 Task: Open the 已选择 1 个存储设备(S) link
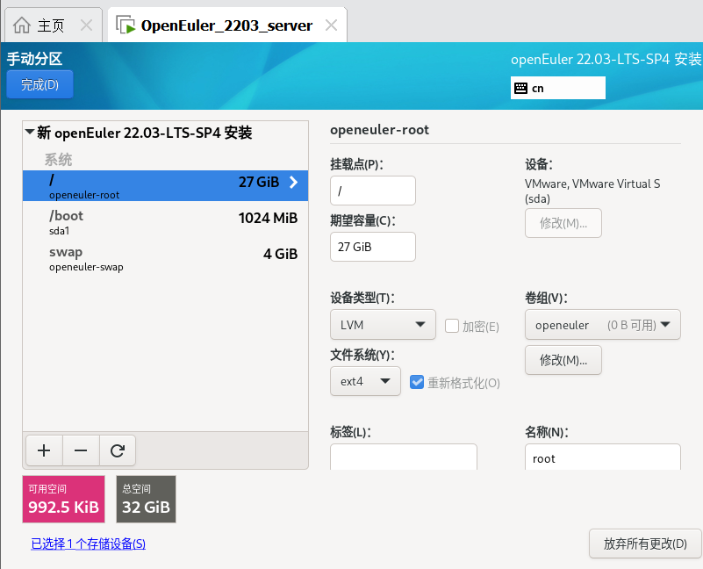[x=89, y=544]
